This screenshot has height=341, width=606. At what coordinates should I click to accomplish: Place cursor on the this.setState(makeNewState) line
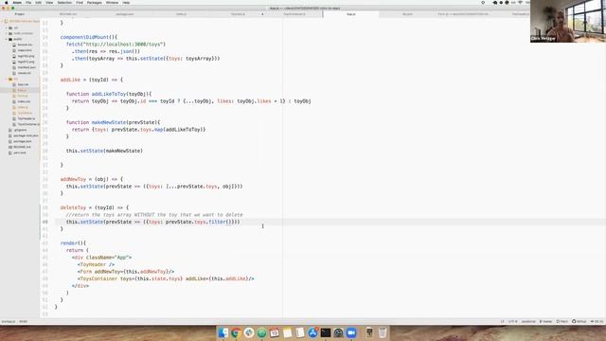[x=104, y=151]
